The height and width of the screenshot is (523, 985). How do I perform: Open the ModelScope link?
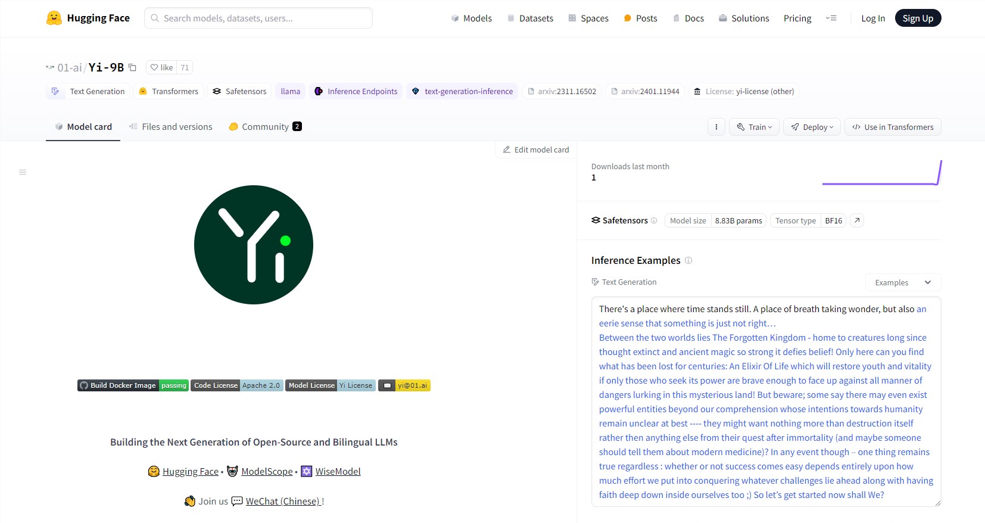coord(267,472)
